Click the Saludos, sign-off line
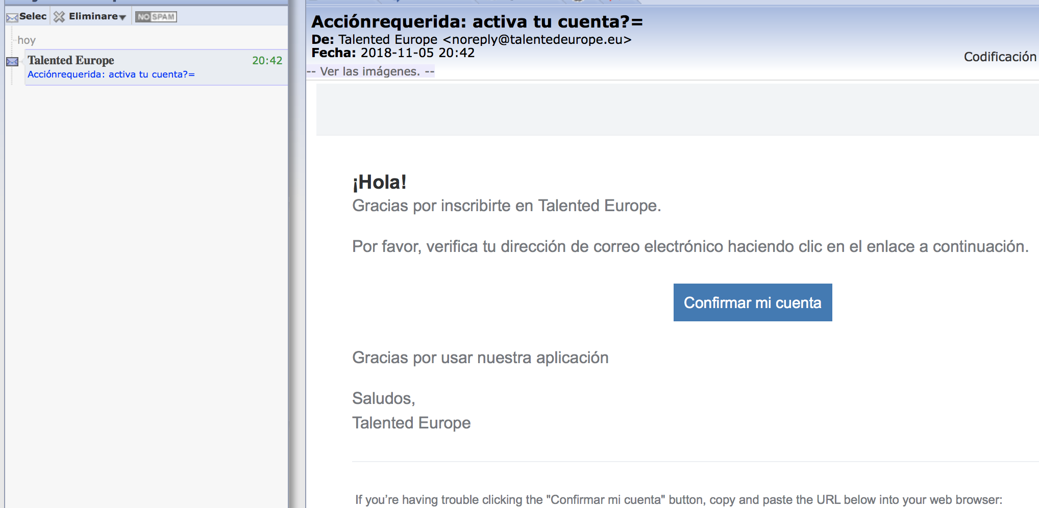Viewport: 1039px width, 508px height. [384, 398]
